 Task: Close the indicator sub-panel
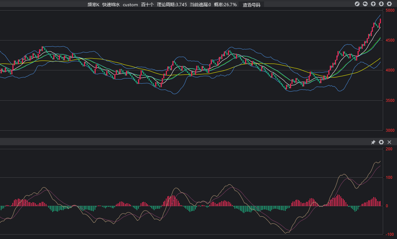pyautogui.click(x=389, y=142)
